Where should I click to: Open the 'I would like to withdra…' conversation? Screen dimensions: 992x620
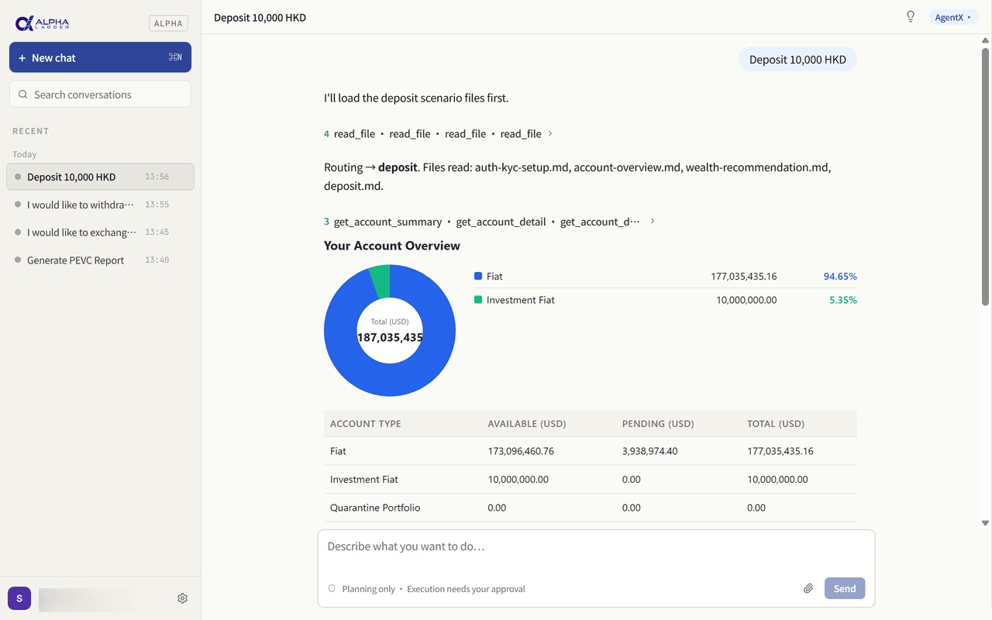[100, 205]
